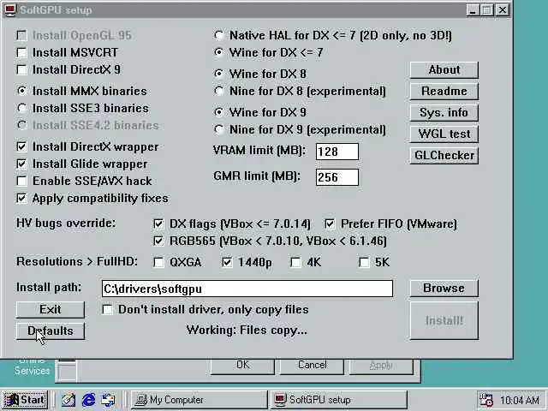Switch to My Computer taskbar button
This screenshot has width=548, height=411.
(199, 400)
